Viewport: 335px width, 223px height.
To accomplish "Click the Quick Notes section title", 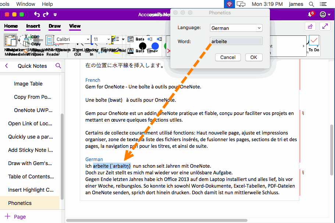I will pyautogui.click(x=32, y=66).
